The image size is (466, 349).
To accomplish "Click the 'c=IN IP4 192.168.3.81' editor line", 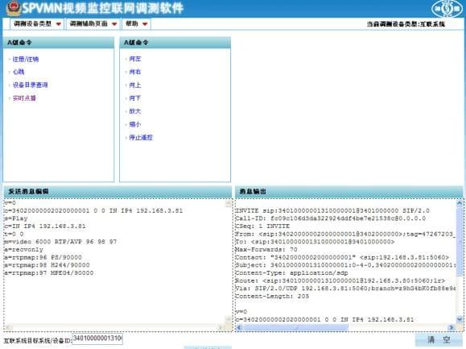I will (x=45, y=226).
